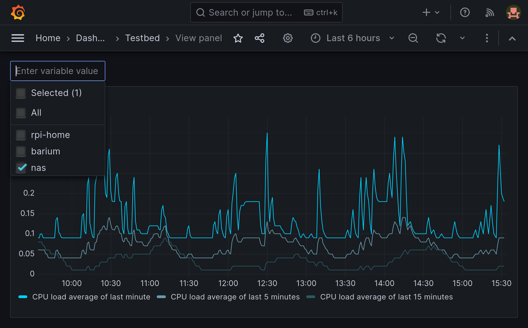Screen dimensions: 528x328
Task: Check the rpi-home option
Action: click(21, 135)
